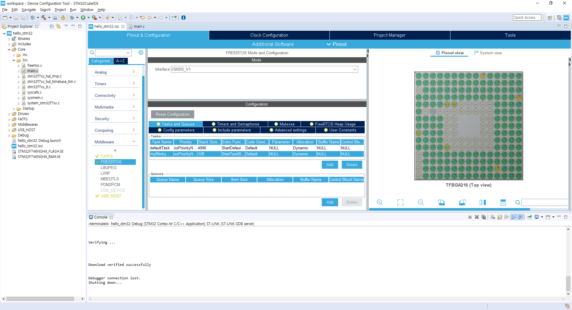Click the Debug bug icon in toolbar

[72, 18]
